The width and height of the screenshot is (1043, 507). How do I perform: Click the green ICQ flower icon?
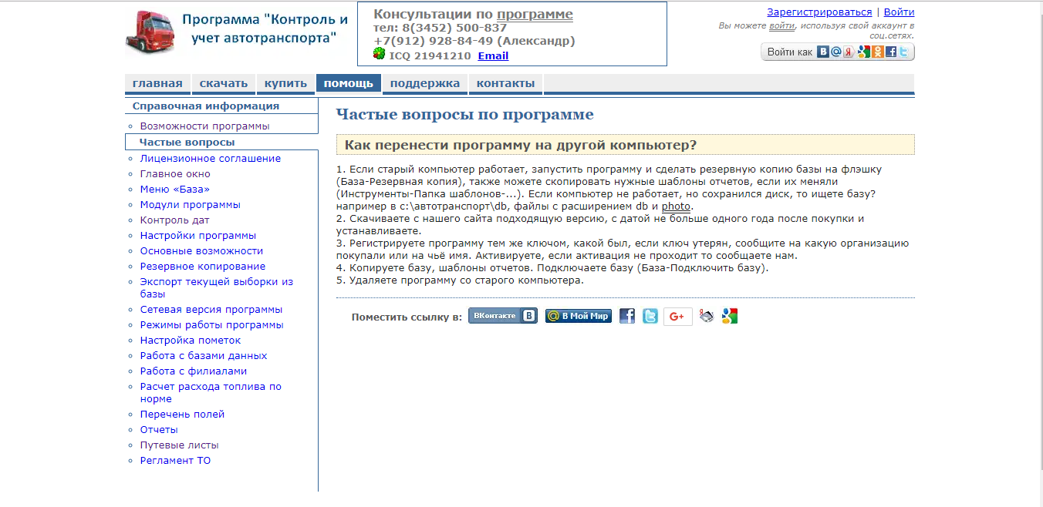coord(379,55)
